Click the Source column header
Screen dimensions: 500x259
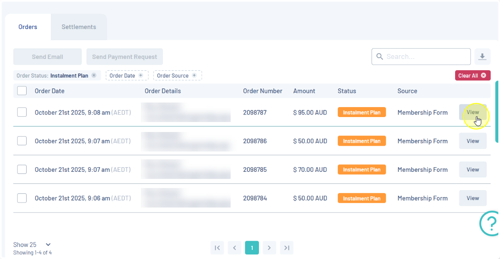pyautogui.click(x=407, y=91)
